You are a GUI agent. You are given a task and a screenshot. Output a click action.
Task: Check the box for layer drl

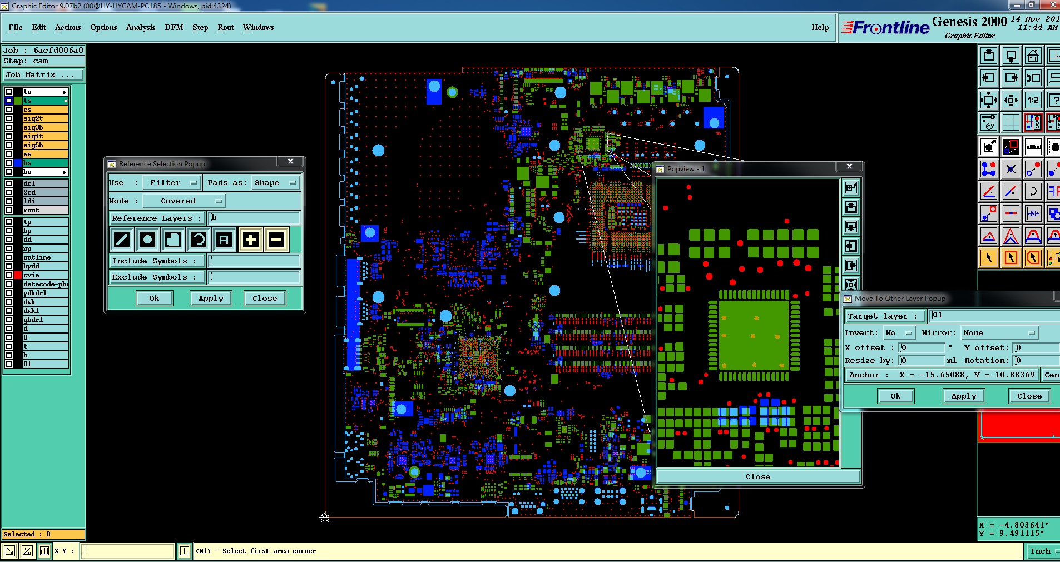[9, 183]
